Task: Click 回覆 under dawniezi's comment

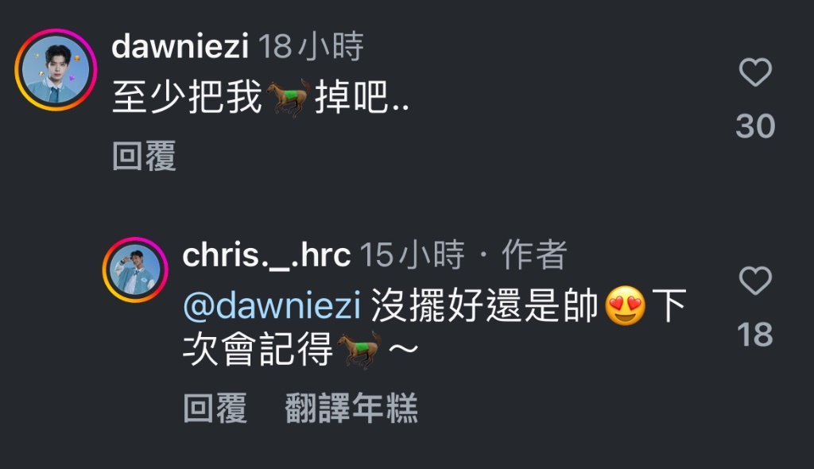Action: [x=145, y=155]
